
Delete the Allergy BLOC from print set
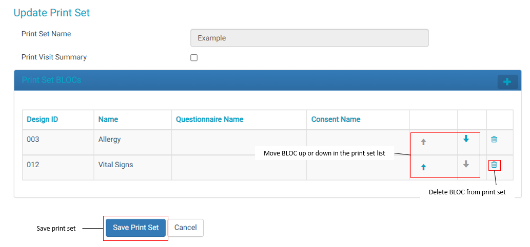(x=494, y=139)
